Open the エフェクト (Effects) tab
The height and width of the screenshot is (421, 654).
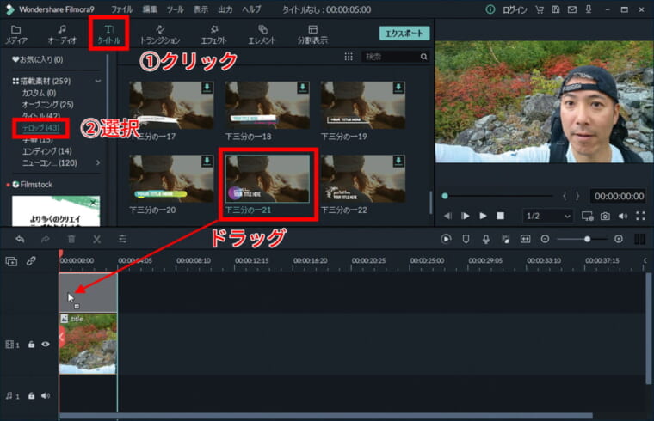click(213, 34)
